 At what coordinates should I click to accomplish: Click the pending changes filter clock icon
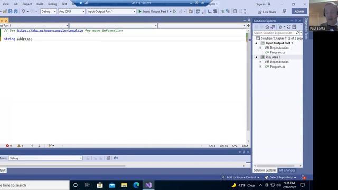pos(280,27)
